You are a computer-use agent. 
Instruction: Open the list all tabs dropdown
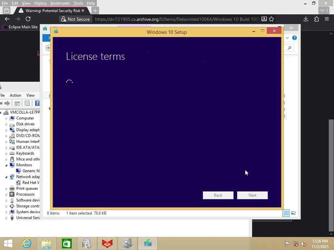pyautogui.click(x=324, y=10)
